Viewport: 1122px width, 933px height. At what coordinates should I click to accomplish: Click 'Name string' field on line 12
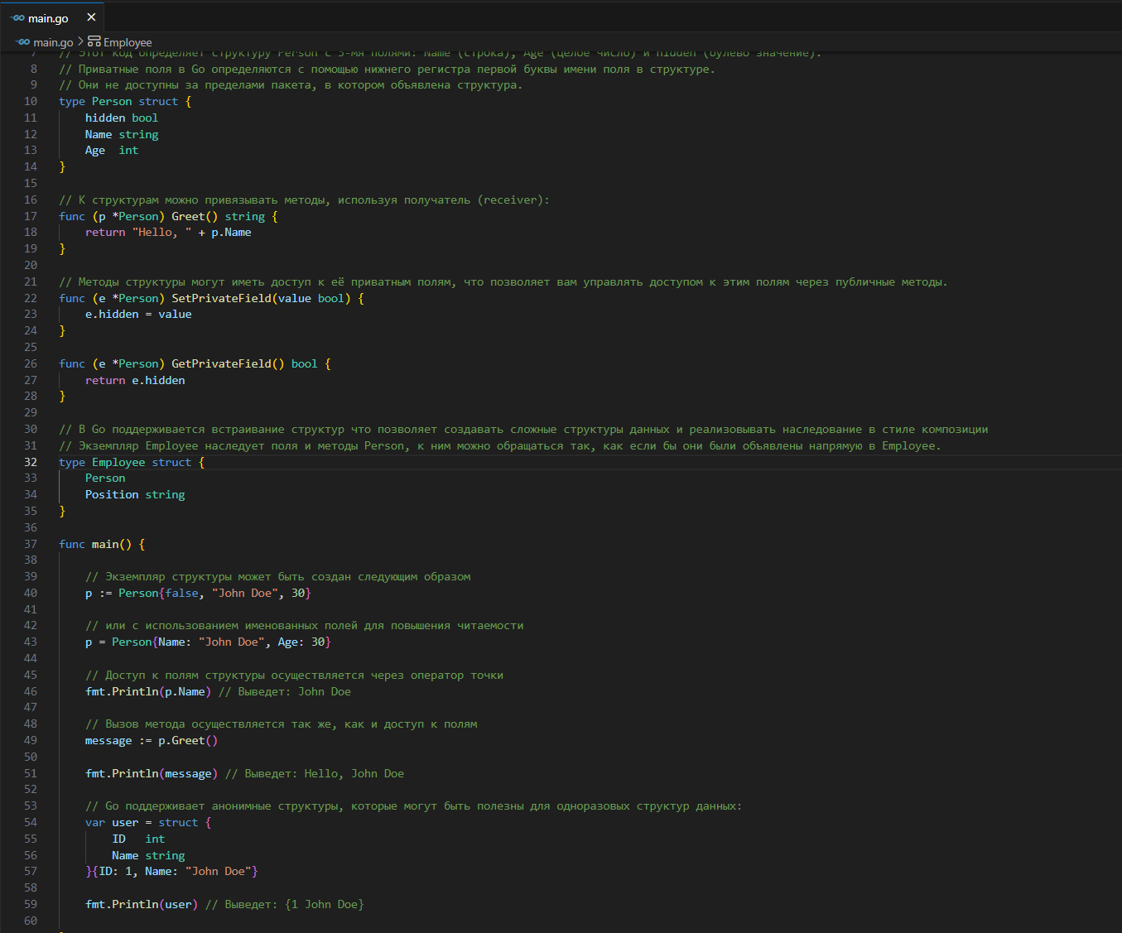(x=122, y=134)
